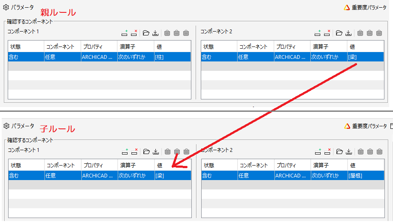Click 含む cell in lower コンポーネント 2 row
This screenshot has width=393, height=224.
click(220, 175)
